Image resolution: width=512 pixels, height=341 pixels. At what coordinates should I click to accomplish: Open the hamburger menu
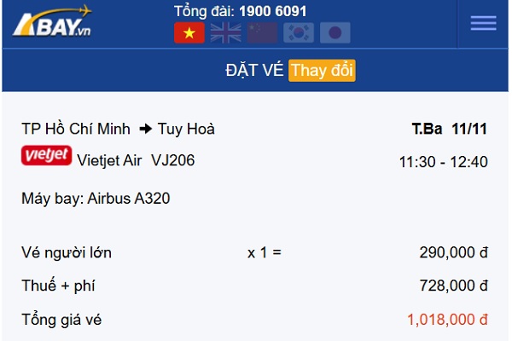(483, 23)
